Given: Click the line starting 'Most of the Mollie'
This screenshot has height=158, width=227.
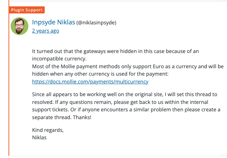Looking at the screenshot, I should (128, 66).
